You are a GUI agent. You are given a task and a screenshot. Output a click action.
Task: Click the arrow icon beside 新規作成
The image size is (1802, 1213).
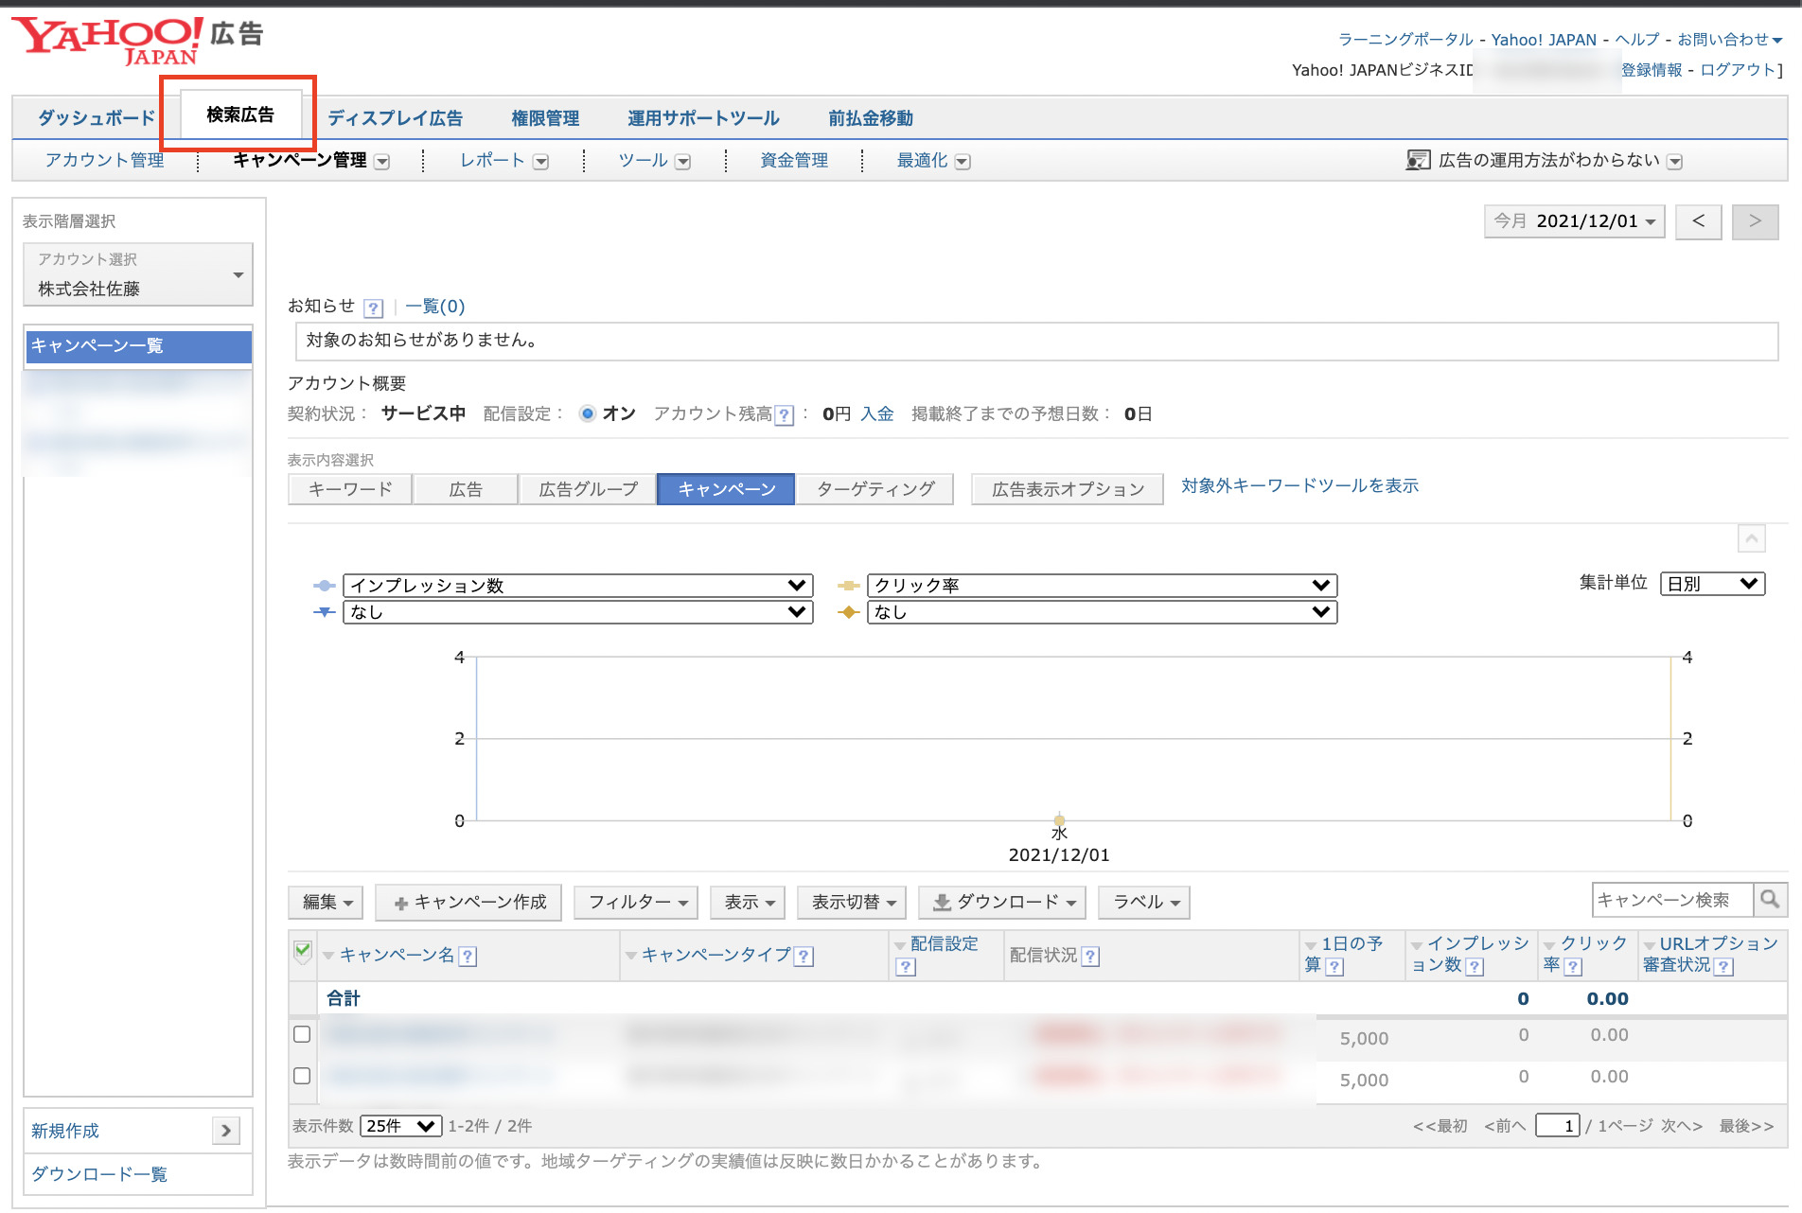[x=225, y=1131]
